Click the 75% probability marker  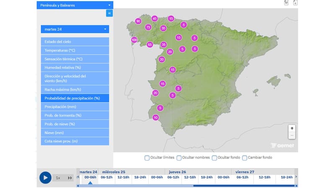click(148, 27)
